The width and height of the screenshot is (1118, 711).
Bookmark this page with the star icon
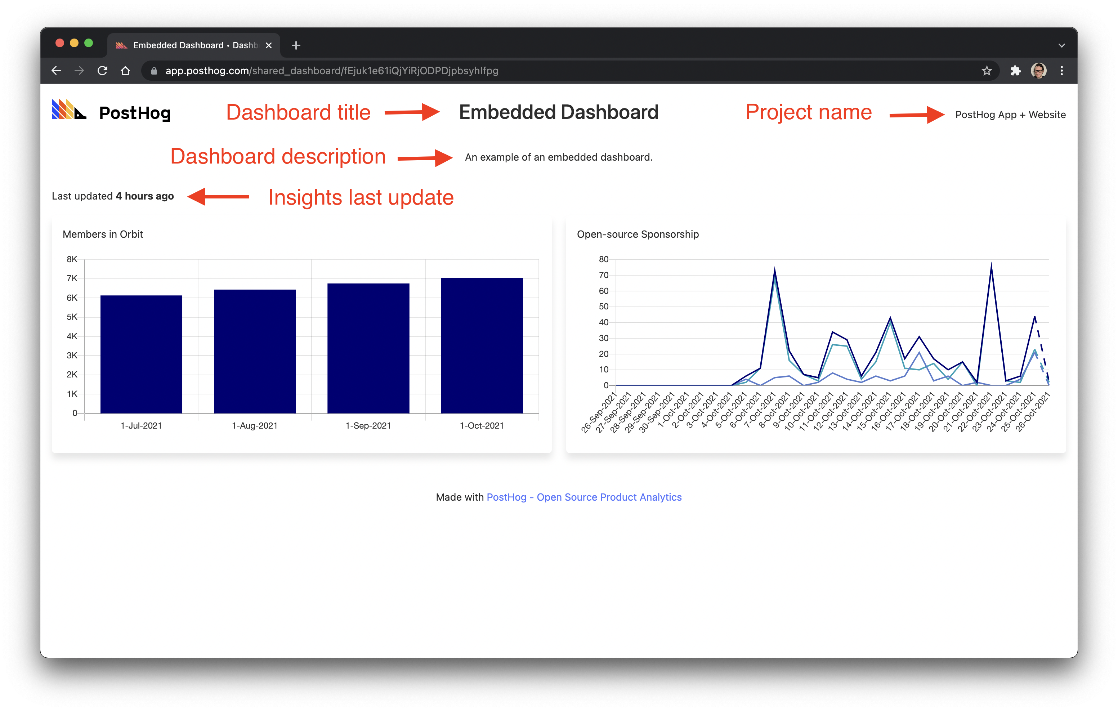pos(987,71)
